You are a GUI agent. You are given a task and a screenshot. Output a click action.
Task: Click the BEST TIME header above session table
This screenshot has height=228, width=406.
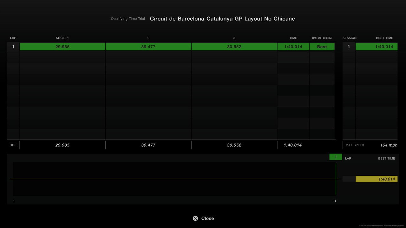384,38
